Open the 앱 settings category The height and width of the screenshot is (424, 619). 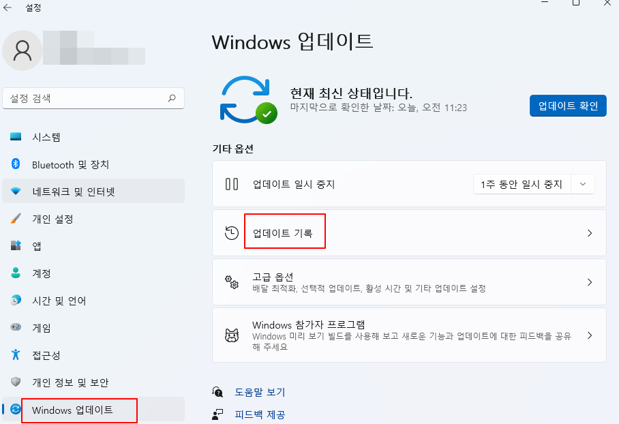click(93, 246)
